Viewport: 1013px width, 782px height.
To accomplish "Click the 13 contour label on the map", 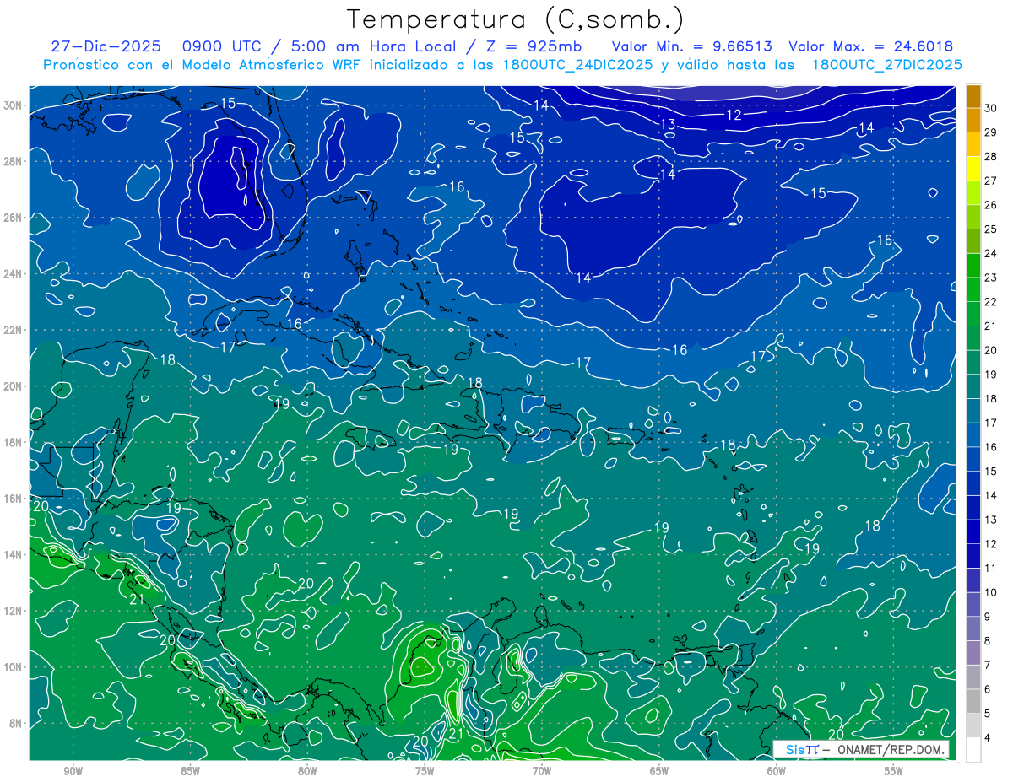I will 668,125.
